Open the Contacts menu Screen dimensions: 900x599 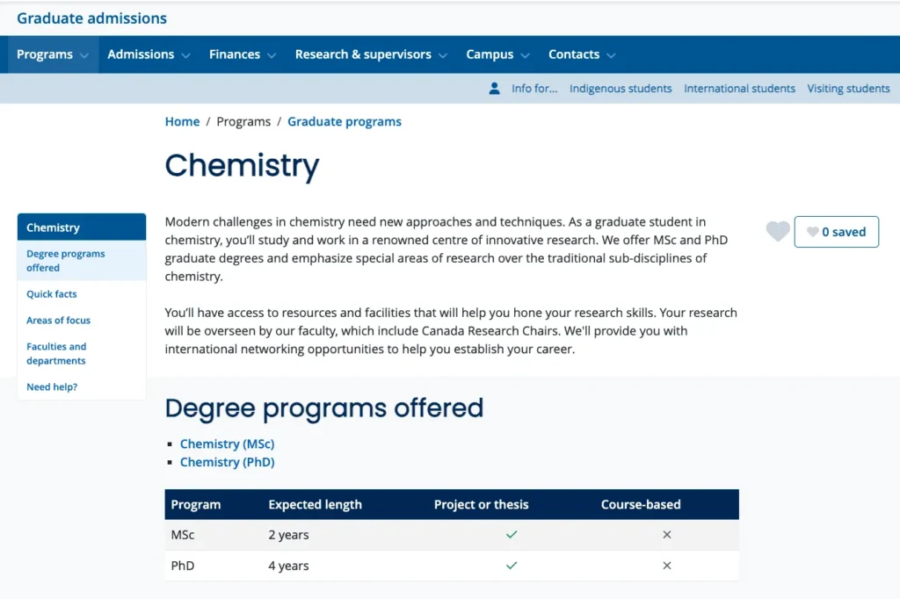coord(575,54)
